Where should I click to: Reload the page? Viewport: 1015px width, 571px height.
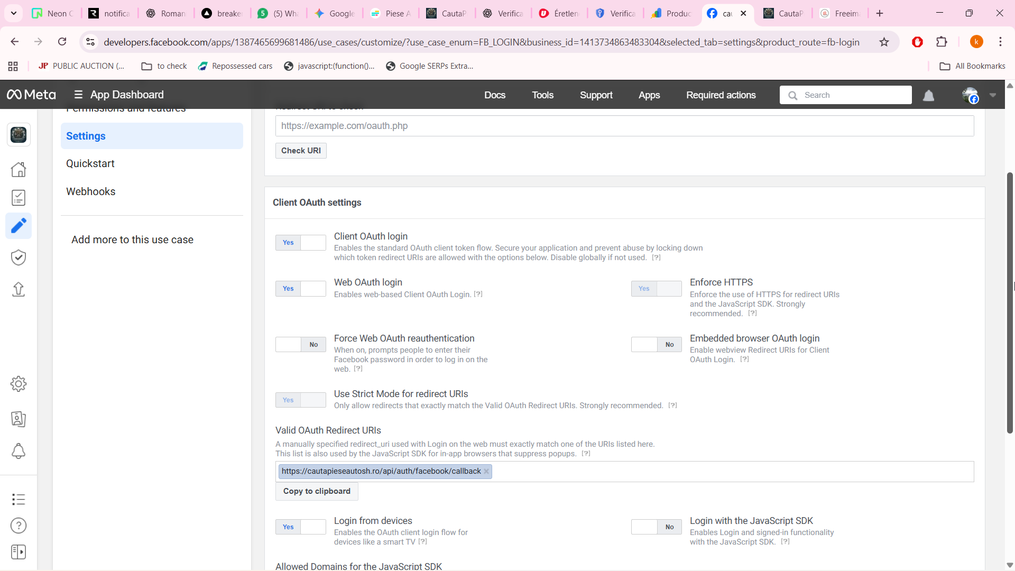tap(62, 42)
